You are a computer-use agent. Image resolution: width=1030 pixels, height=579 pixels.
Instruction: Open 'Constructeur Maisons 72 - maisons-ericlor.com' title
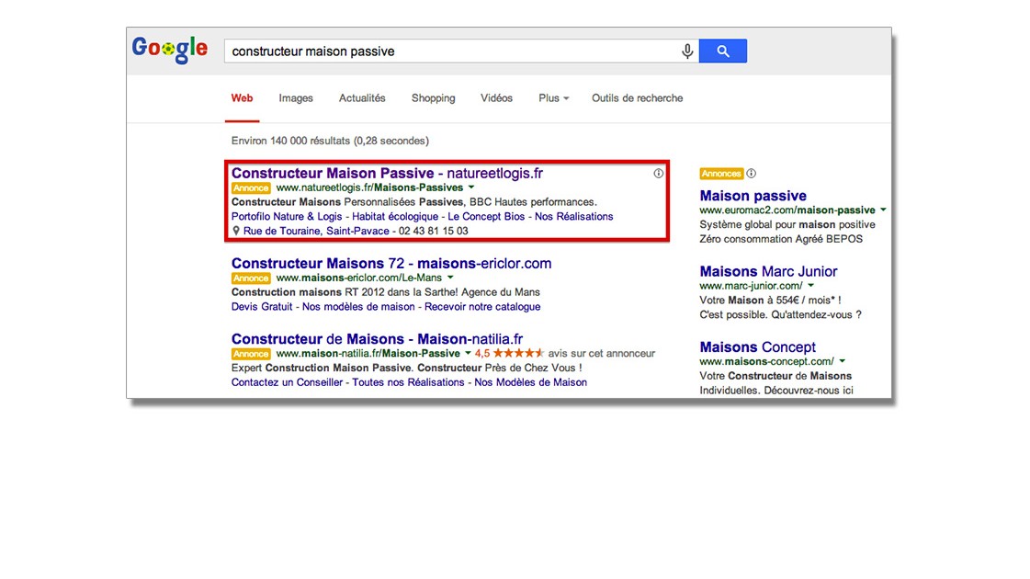[391, 264]
